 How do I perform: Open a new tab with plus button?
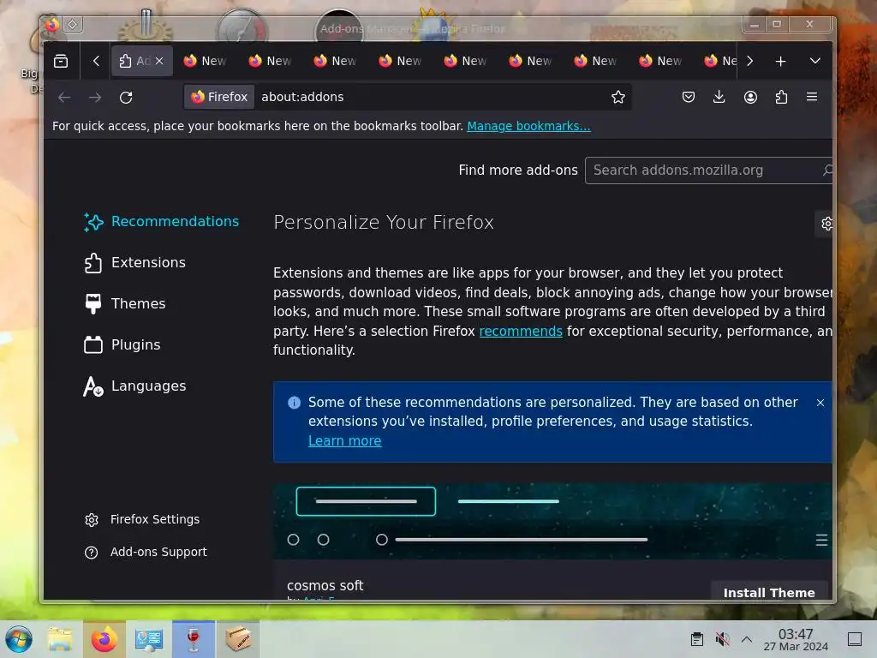click(x=781, y=61)
